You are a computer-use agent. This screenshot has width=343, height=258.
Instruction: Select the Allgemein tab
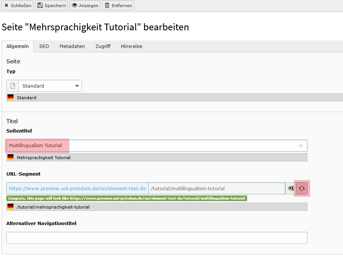[x=18, y=46]
